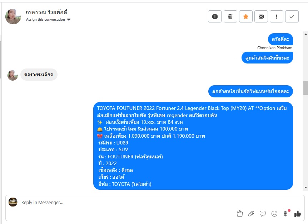Select the ขอรายละเอียด message bubble
The height and width of the screenshot is (224, 308).
coord(39,75)
